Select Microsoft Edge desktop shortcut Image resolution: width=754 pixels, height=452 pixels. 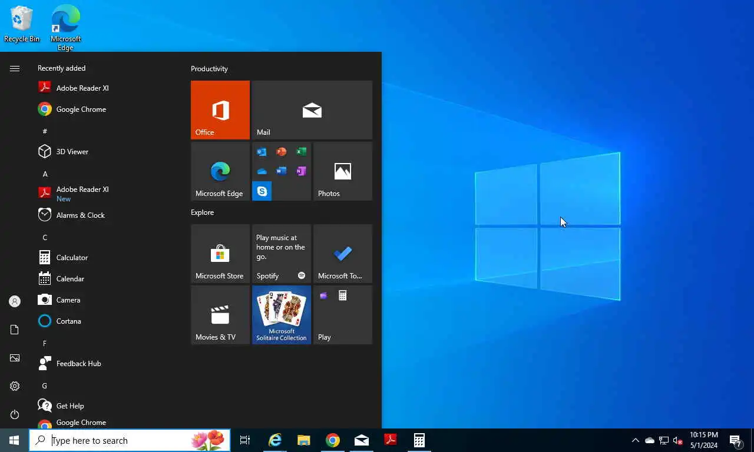(x=65, y=28)
